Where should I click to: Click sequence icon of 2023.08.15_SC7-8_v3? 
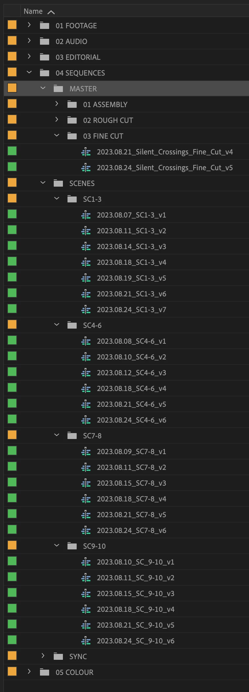86,483
